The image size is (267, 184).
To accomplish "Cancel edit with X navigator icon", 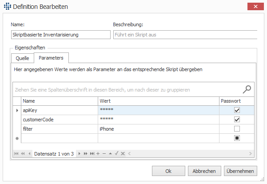I will coord(123,154).
